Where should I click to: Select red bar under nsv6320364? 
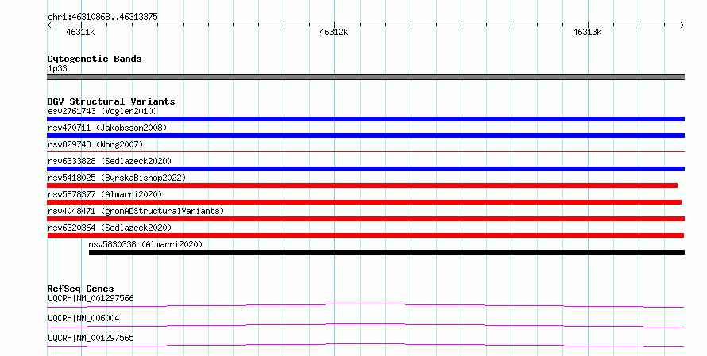365,235
